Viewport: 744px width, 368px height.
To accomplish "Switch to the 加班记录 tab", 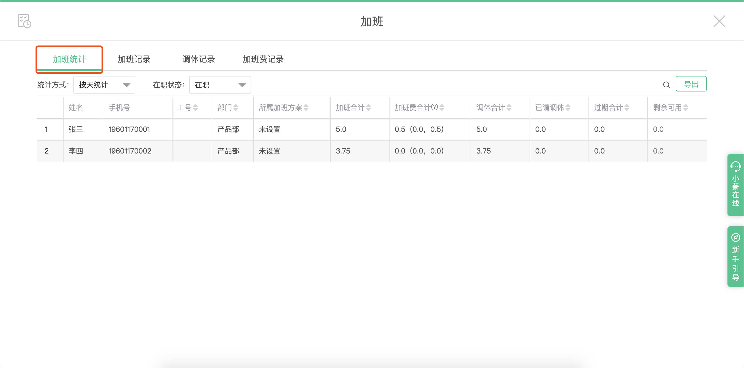I will [x=134, y=59].
